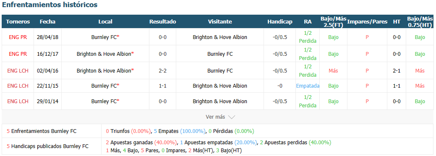This screenshot has height=156, width=436.
Task: Click the Torneros column header
Action: coord(18,21)
